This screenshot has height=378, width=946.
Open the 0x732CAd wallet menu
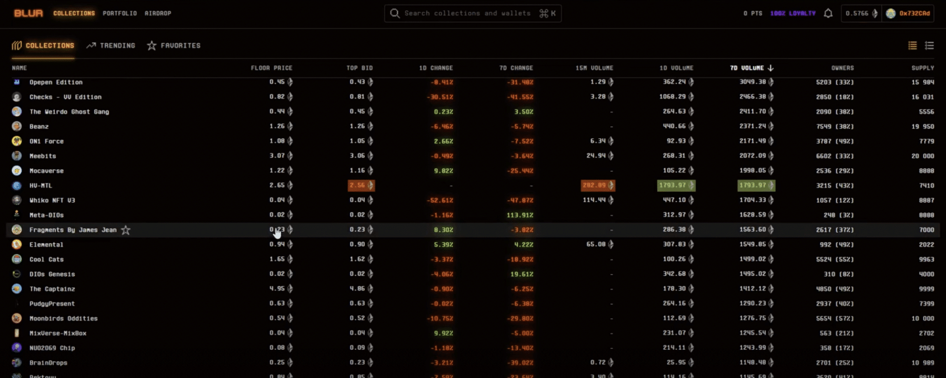click(x=914, y=13)
